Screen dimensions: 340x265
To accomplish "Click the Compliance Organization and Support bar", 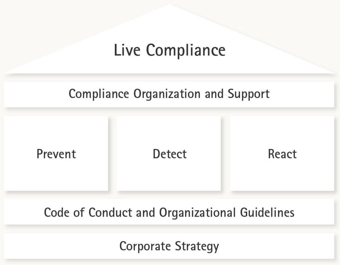I will pyautogui.click(x=169, y=94).
